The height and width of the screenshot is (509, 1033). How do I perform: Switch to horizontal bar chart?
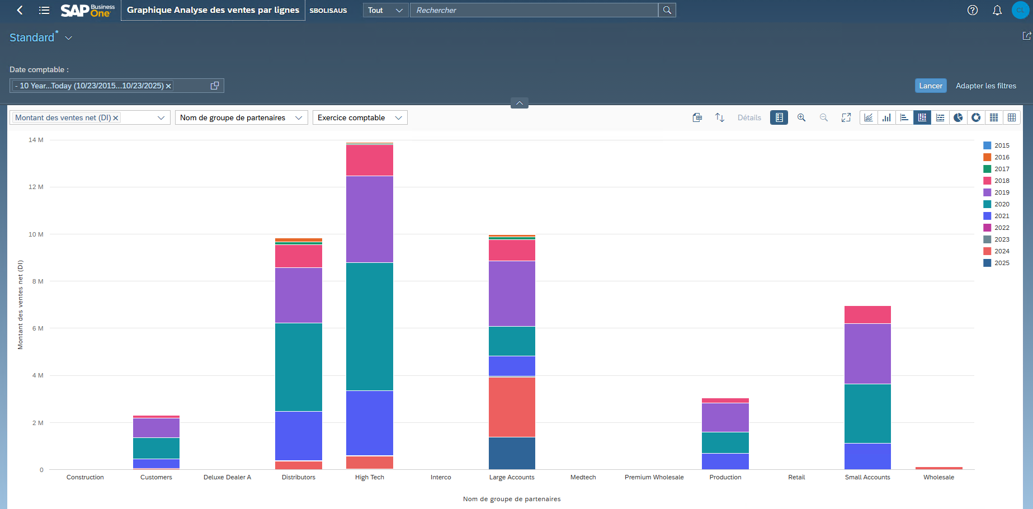pyautogui.click(x=904, y=117)
